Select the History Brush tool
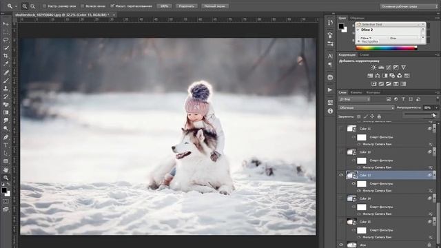441x248 pixels. [6, 96]
